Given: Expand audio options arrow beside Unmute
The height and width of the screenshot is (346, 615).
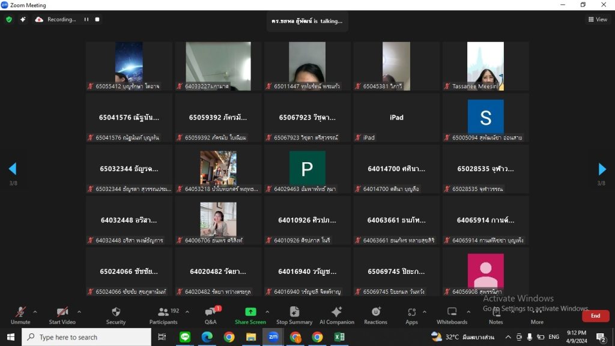Looking at the screenshot, I should coord(35,312).
